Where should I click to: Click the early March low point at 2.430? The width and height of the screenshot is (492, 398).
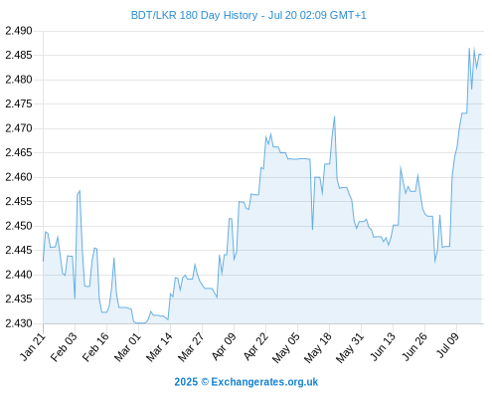coord(139,322)
